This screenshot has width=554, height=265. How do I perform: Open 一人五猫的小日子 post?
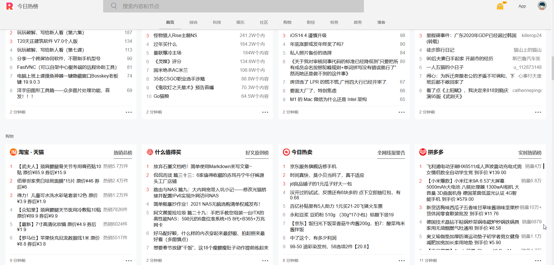point(445,67)
